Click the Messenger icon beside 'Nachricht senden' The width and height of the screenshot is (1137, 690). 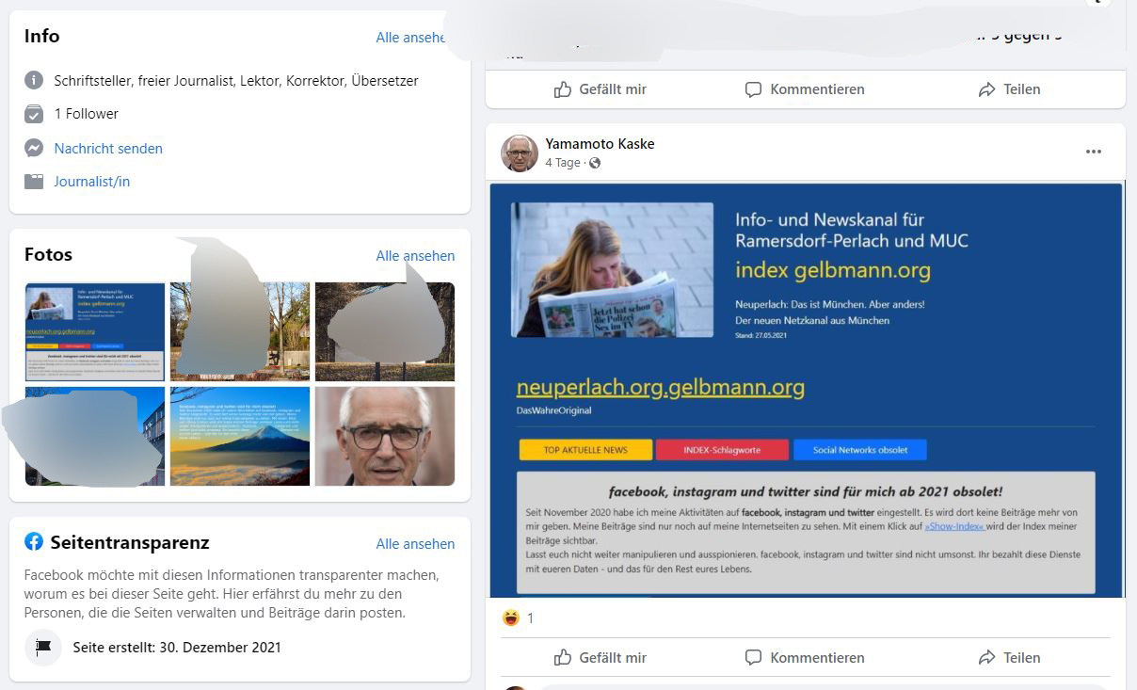pos(34,148)
